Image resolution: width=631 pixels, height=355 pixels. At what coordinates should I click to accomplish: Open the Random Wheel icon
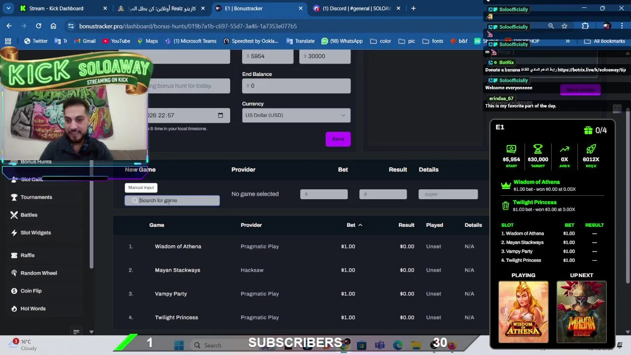coord(14,273)
